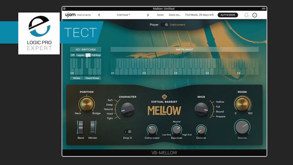Viewport: 293px width, 165px height.
Task: Click the Volume knob
Action: 242,127
